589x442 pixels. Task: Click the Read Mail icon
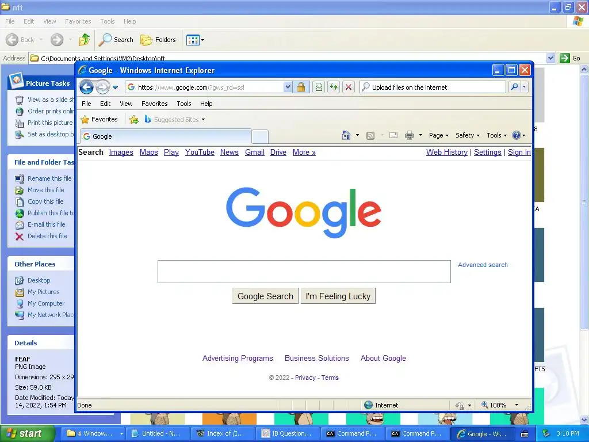(393, 135)
